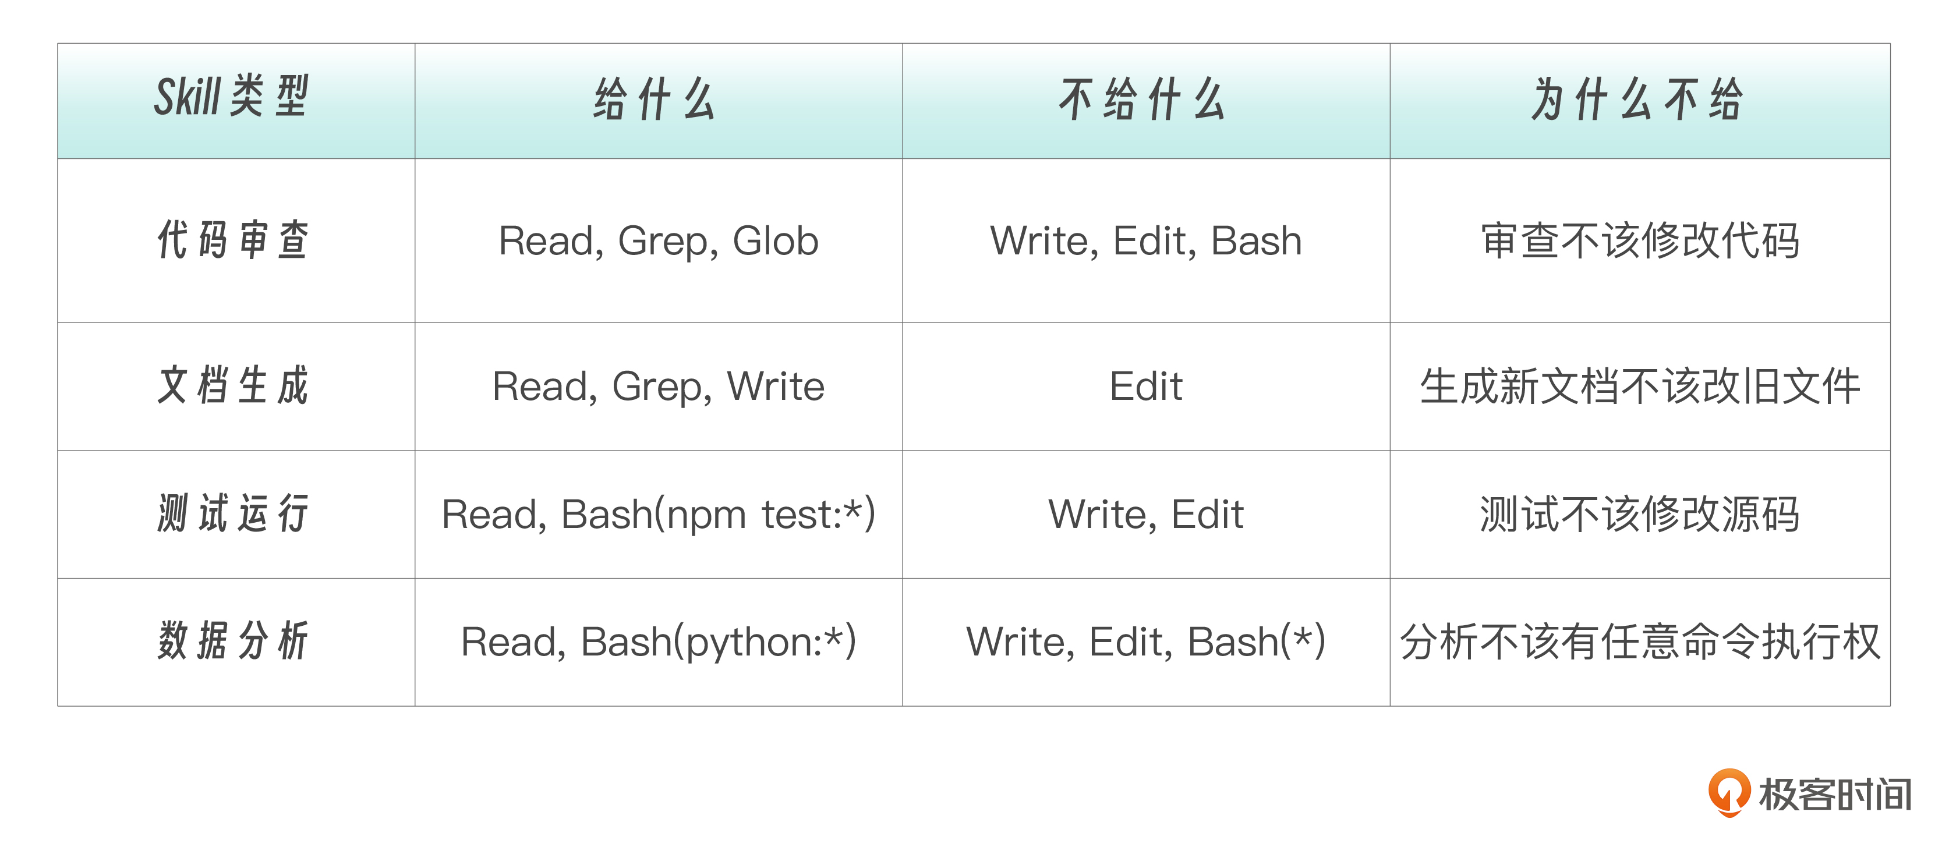This screenshot has height=847, width=1942.
Task: Click the 'Read, Bash(npm test:*)' cell
Action: coord(658,515)
